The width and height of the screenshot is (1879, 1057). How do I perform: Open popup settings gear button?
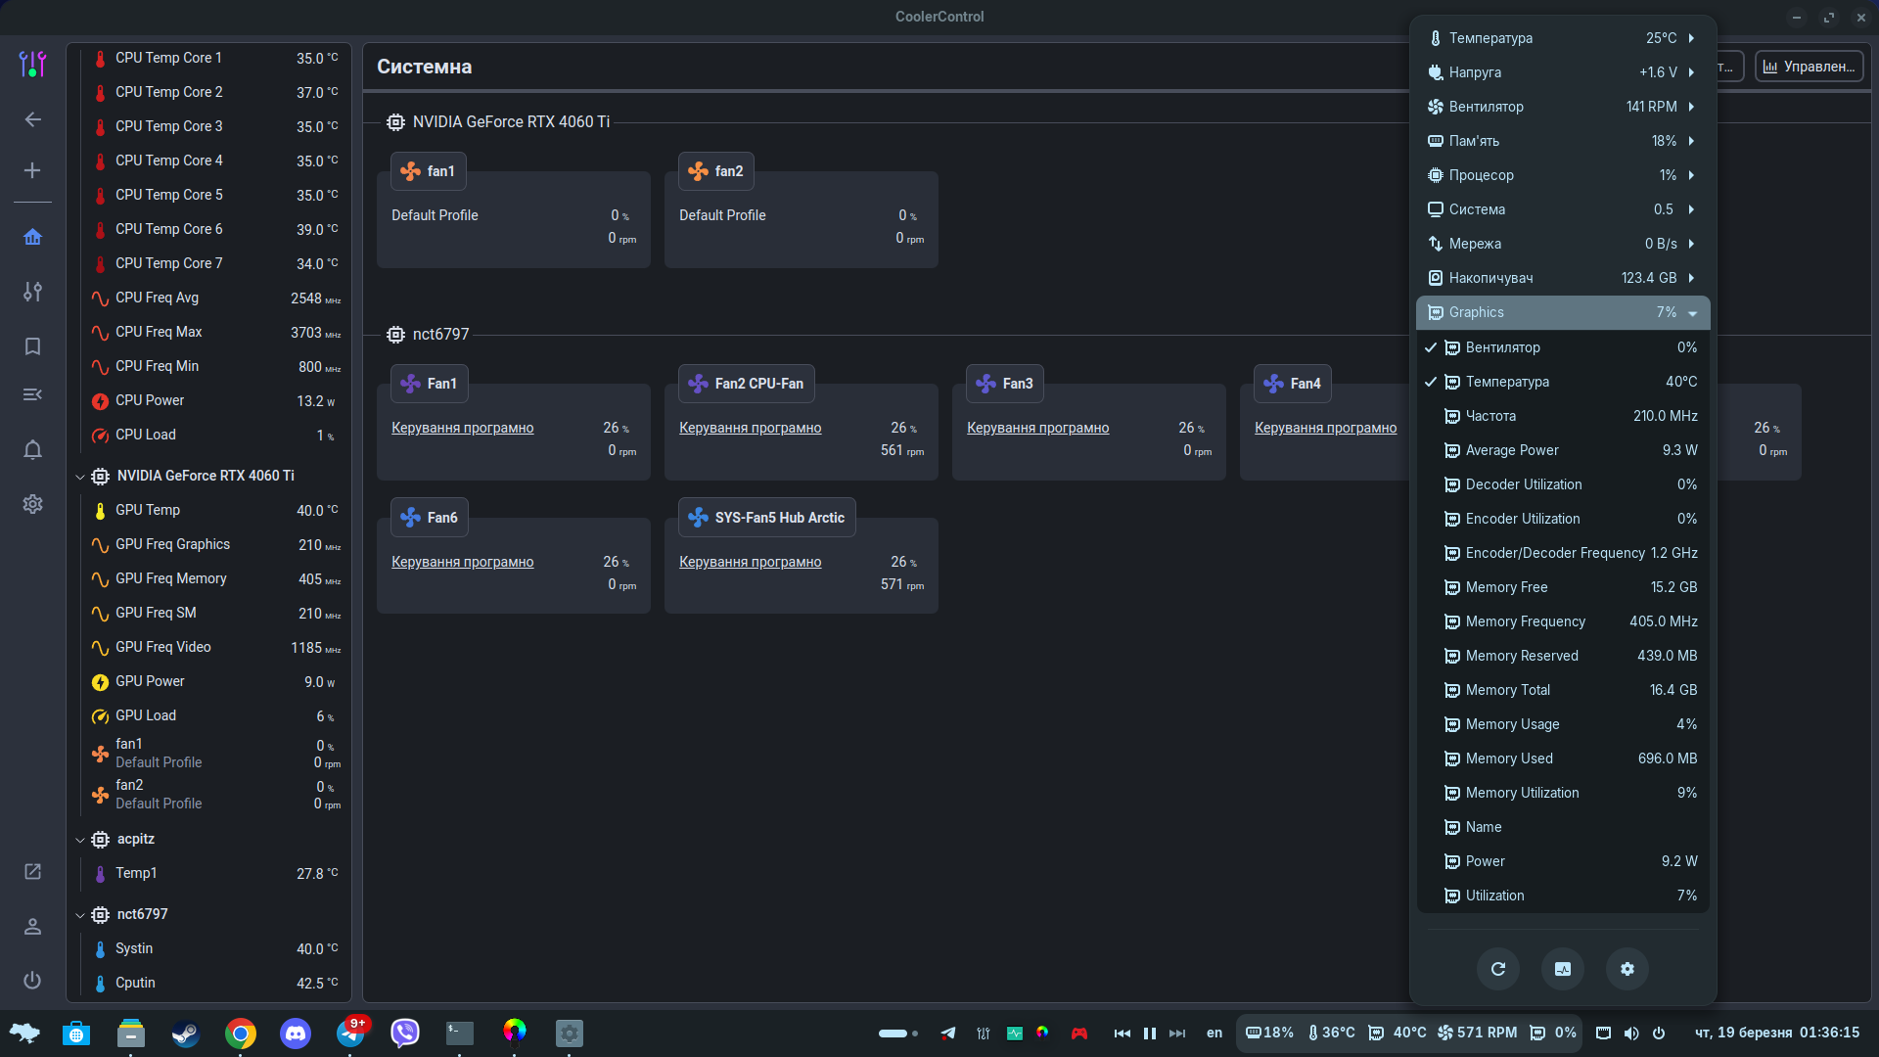click(x=1627, y=969)
